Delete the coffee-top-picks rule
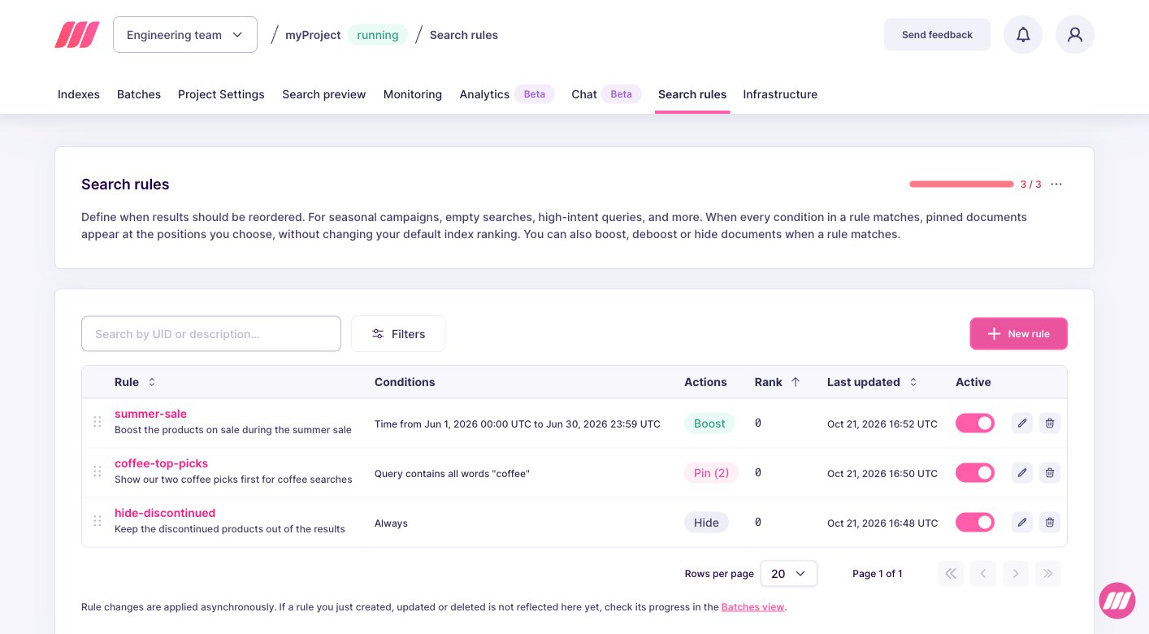The image size is (1149, 634). [x=1050, y=472]
